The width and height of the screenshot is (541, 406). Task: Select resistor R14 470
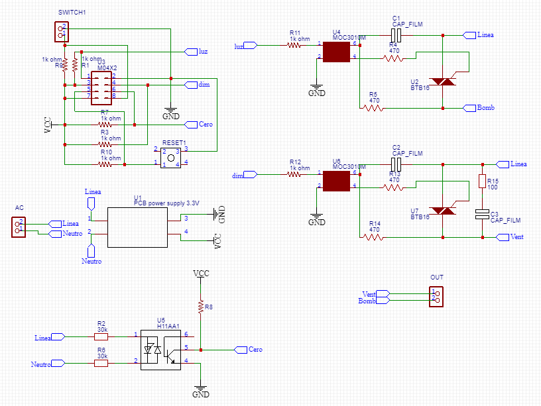(373, 237)
